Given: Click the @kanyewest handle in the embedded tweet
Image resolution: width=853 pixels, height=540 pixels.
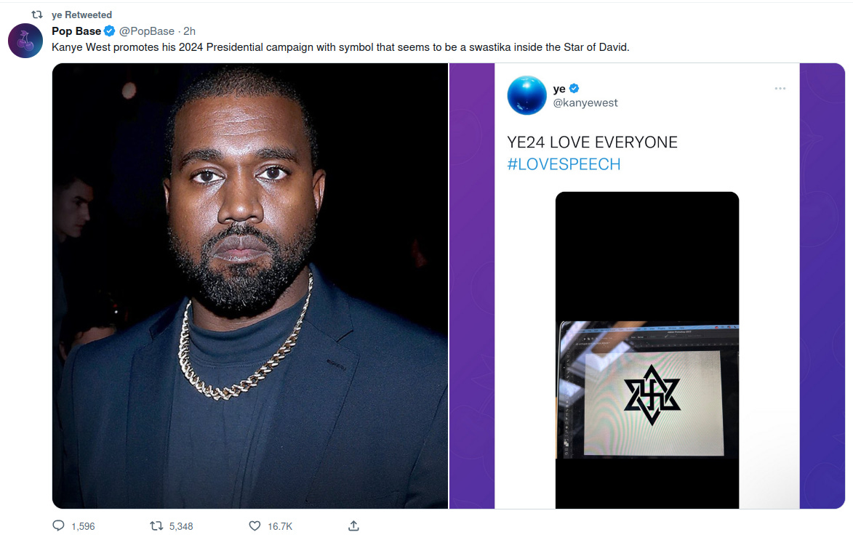Looking at the screenshot, I should point(585,102).
